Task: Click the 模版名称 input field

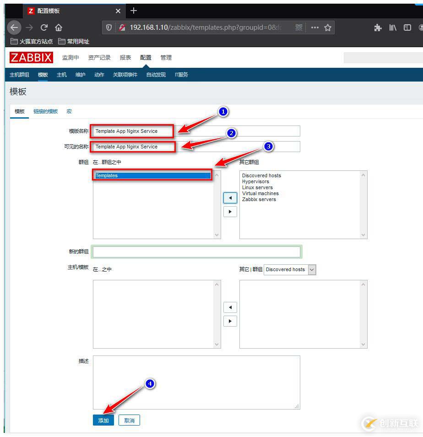Action: pos(196,131)
